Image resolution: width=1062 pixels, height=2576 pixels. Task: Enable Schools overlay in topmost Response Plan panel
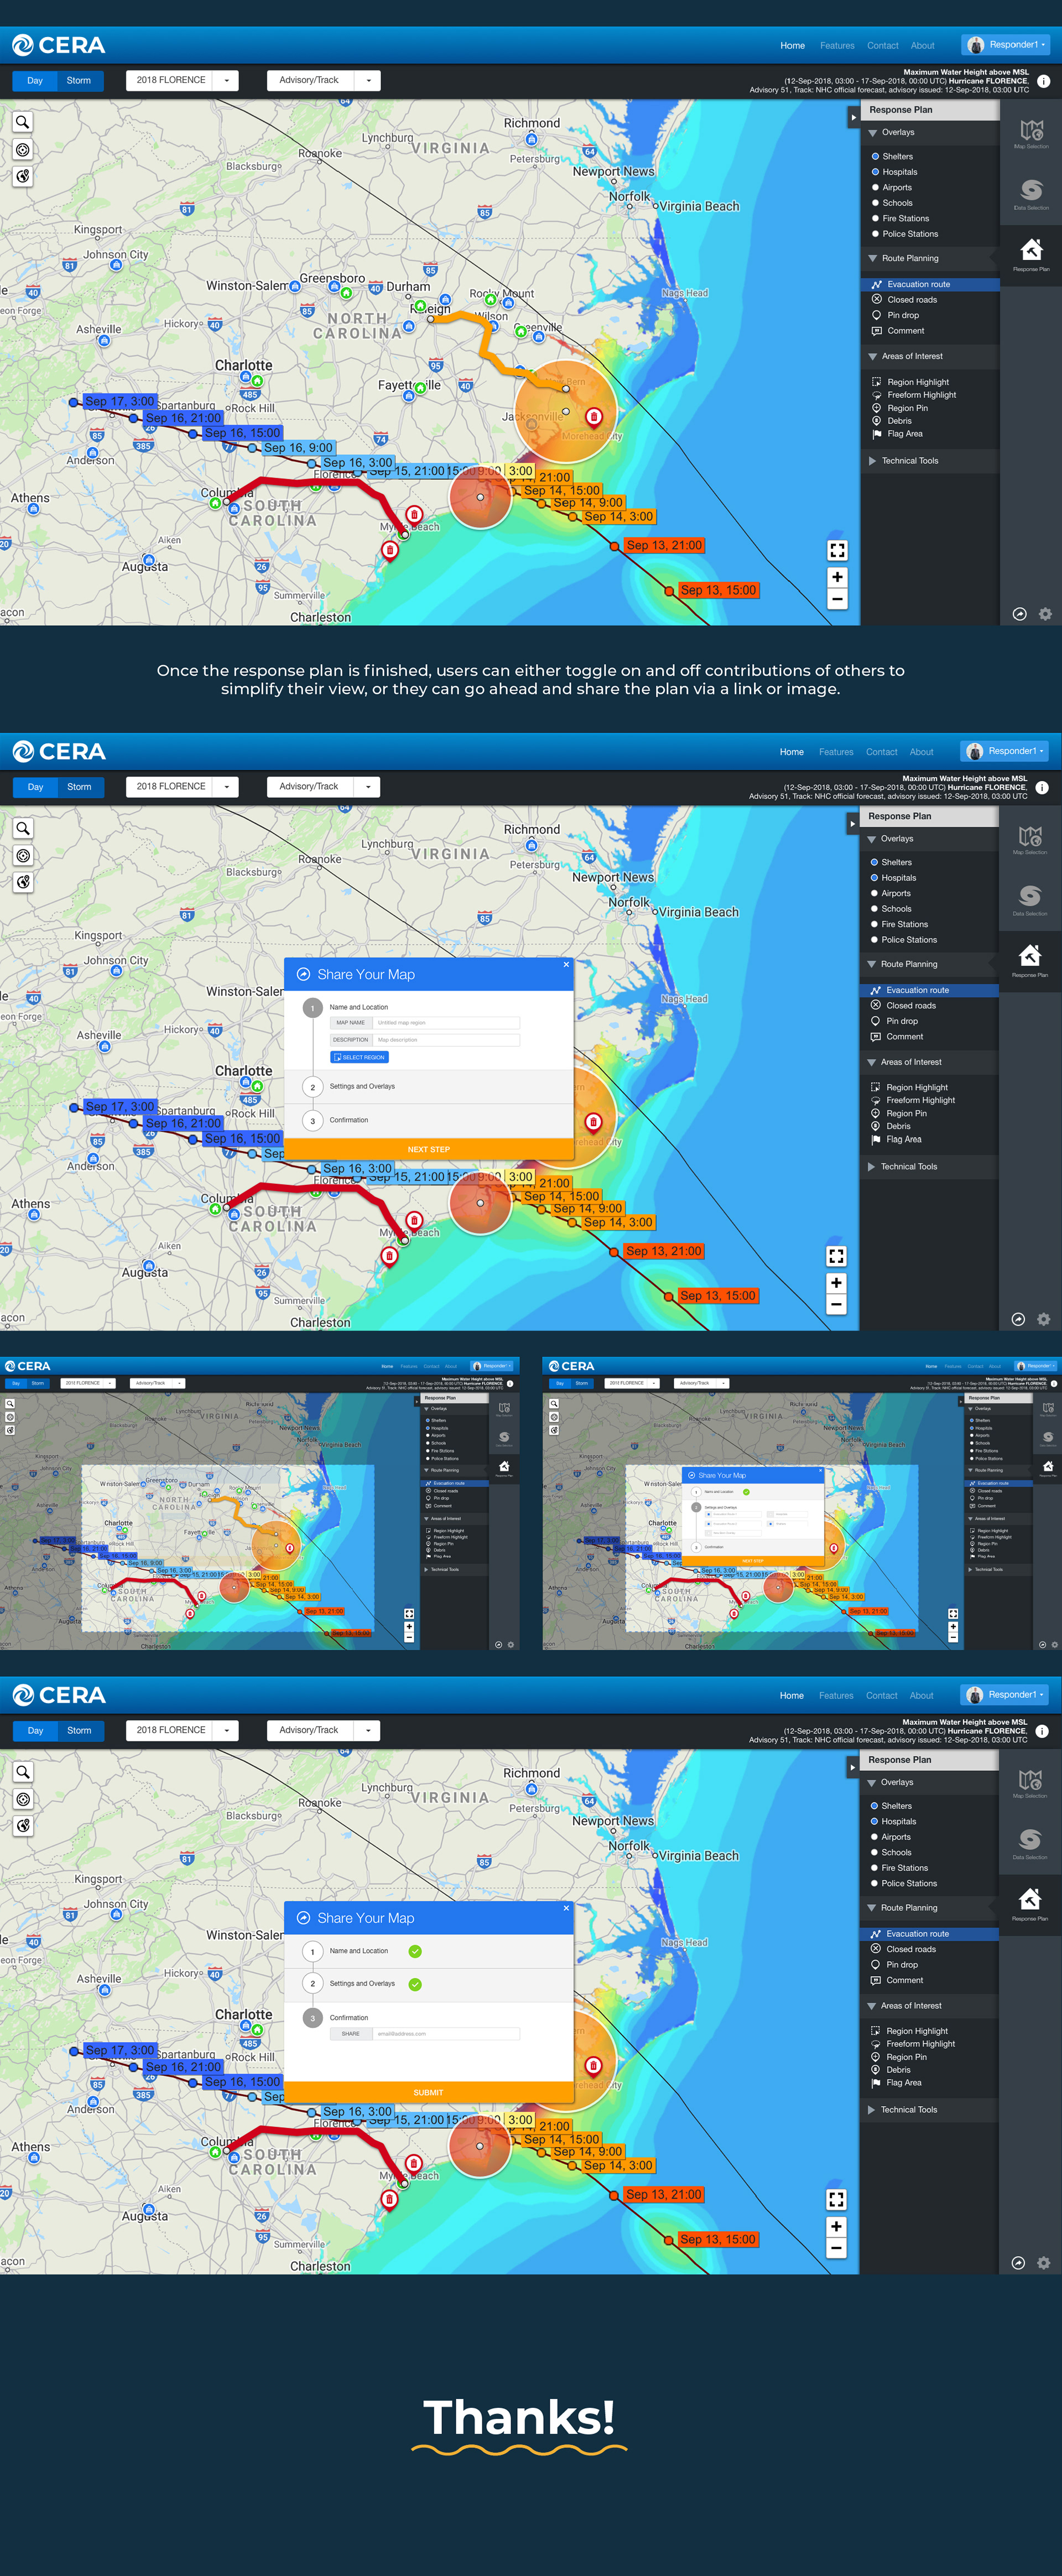pos(876,203)
